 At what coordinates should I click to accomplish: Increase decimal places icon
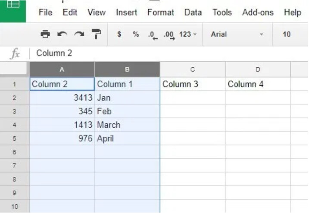pos(169,34)
